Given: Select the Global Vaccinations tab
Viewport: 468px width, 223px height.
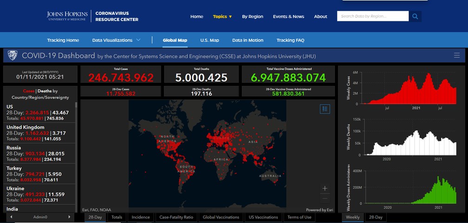Looking at the screenshot, I should point(221,217).
